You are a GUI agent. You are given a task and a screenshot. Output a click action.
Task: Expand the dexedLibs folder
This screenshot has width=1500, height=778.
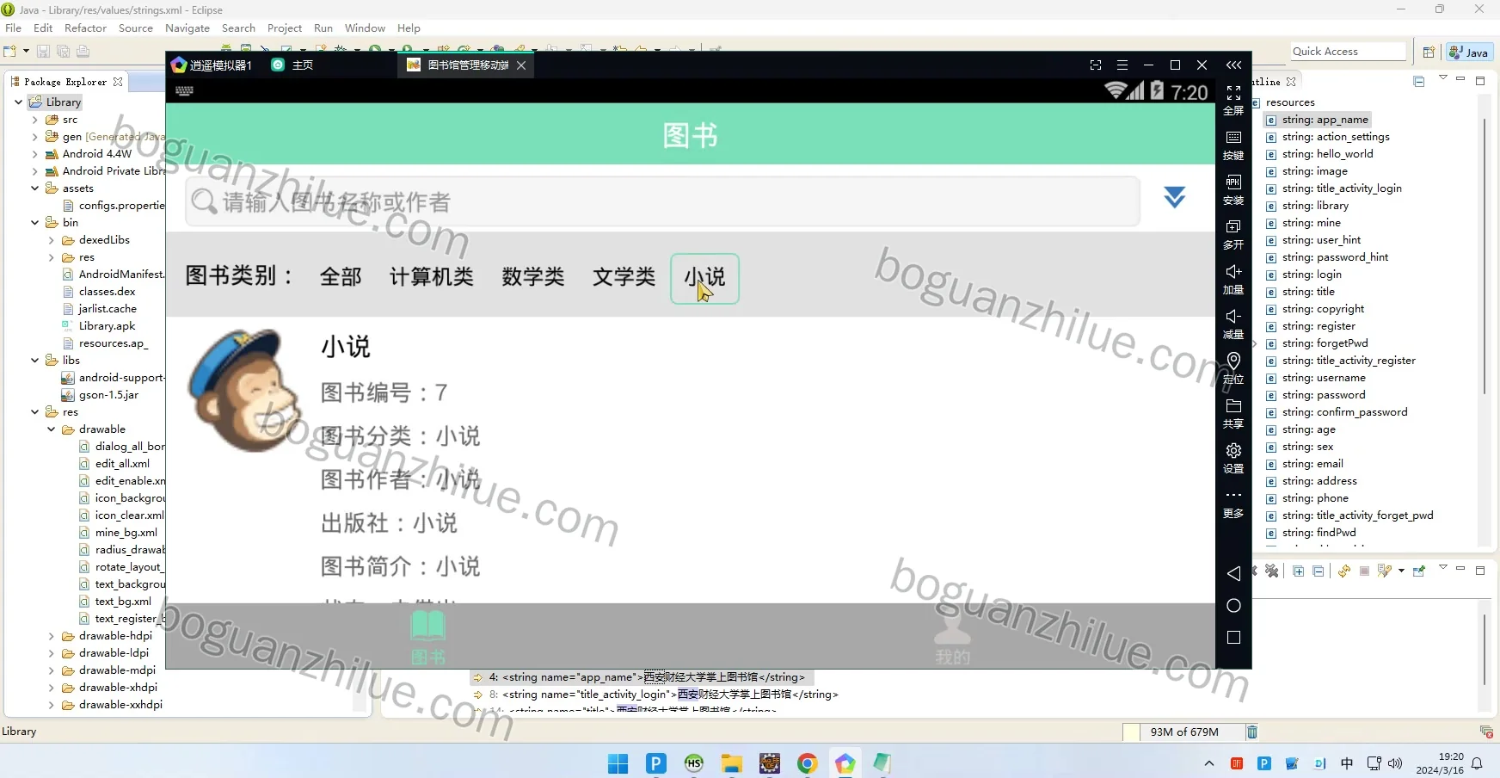52,240
